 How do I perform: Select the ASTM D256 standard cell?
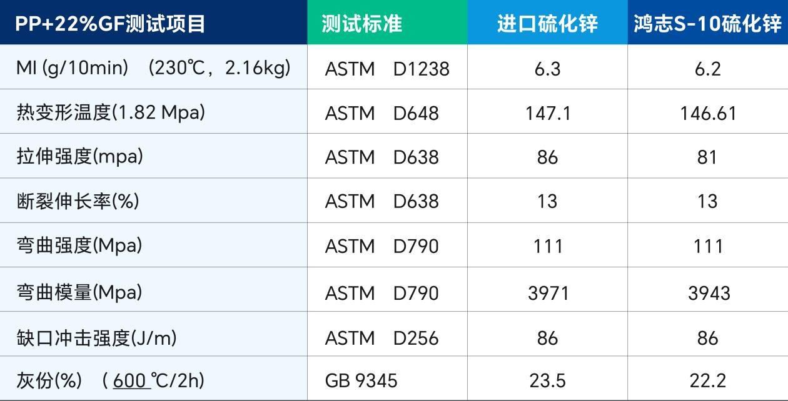tap(382, 338)
